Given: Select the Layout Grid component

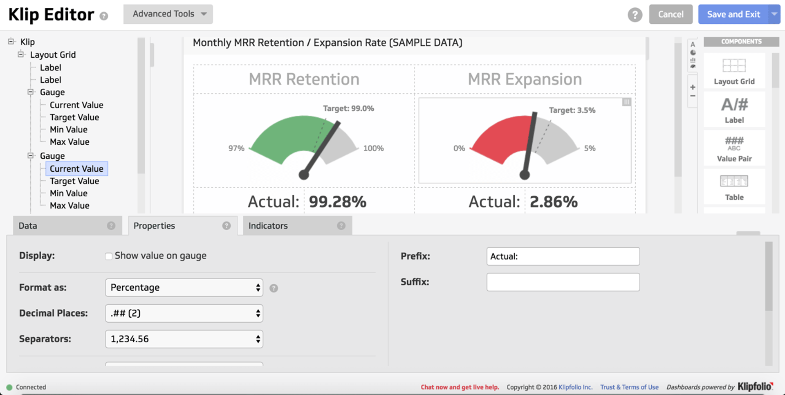Looking at the screenshot, I should 734,71.
